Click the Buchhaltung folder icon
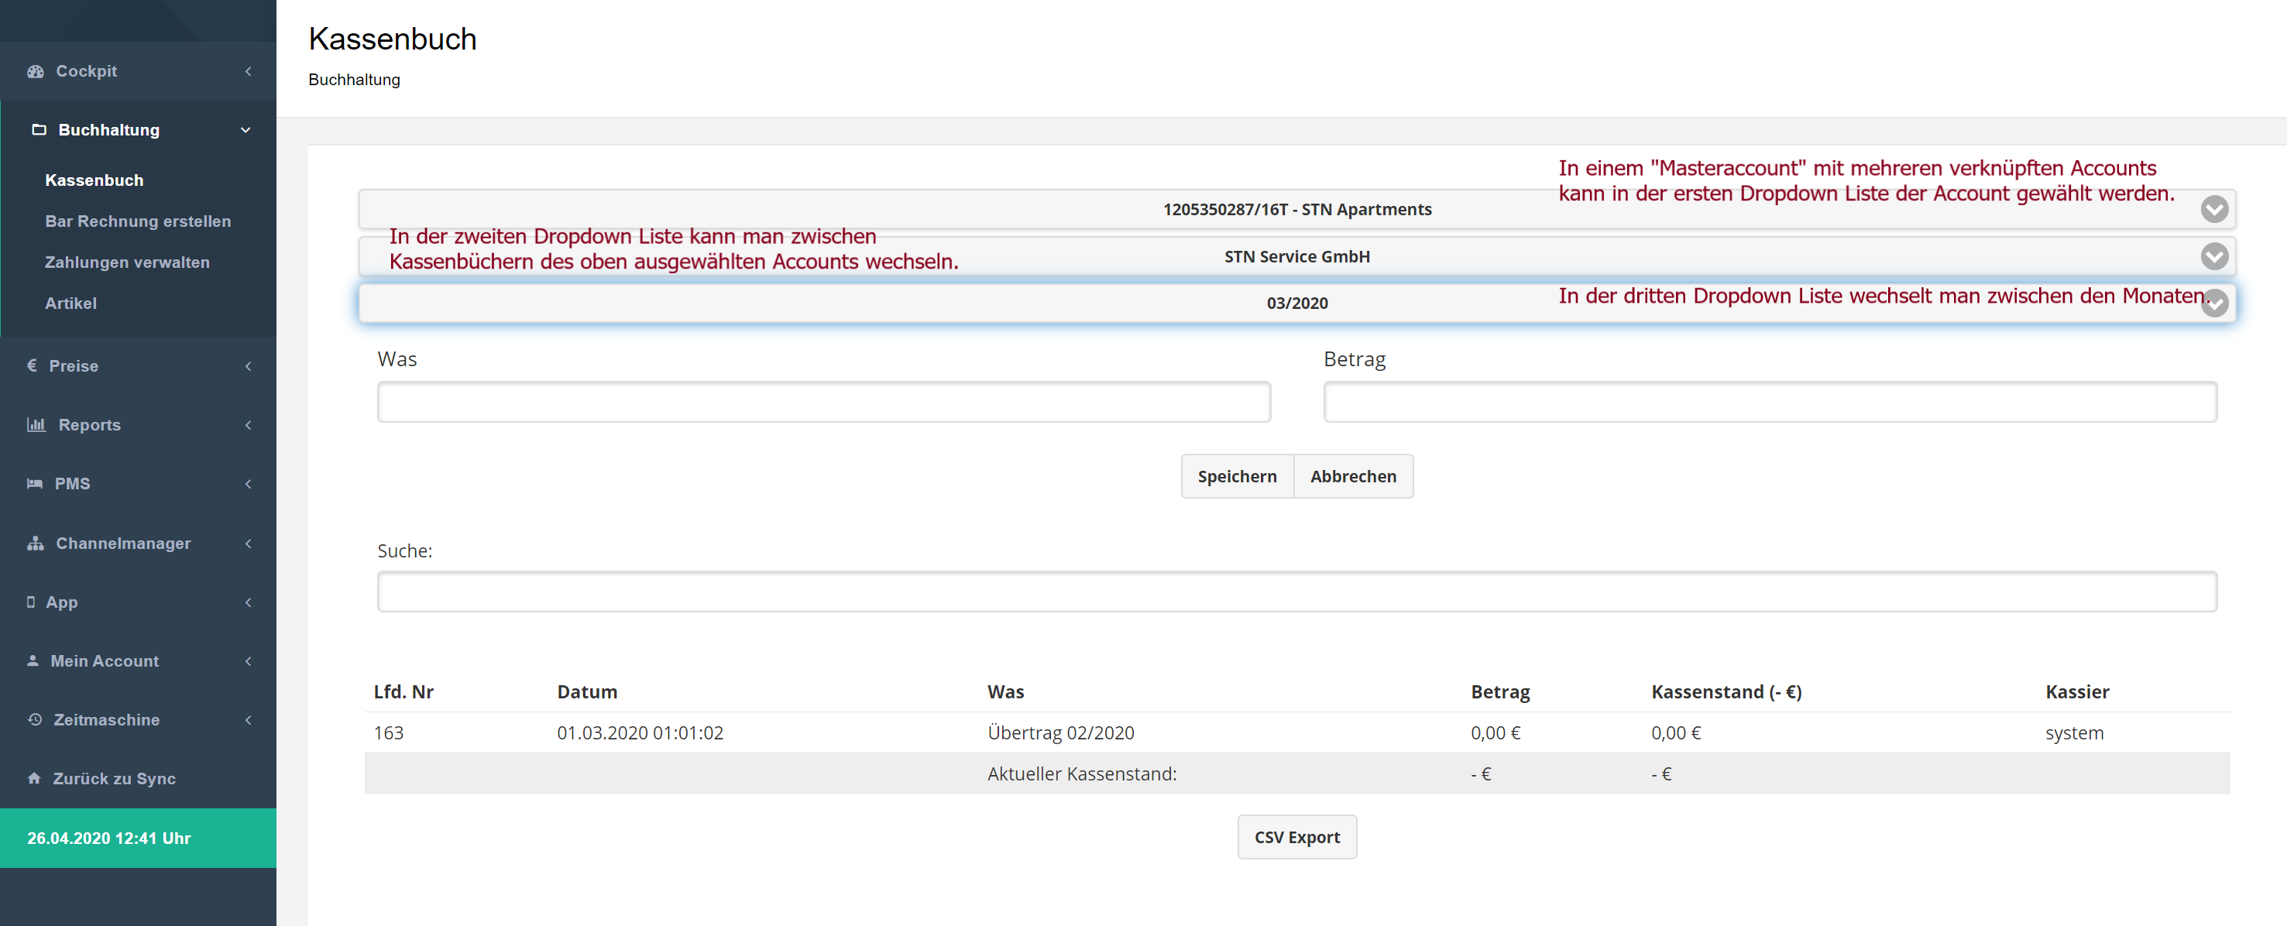 click(x=39, y=129)
